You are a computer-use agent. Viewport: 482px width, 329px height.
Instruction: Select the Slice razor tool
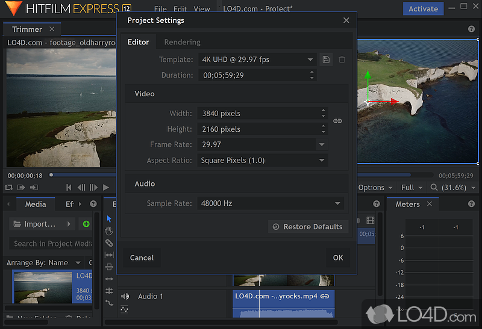109,243
